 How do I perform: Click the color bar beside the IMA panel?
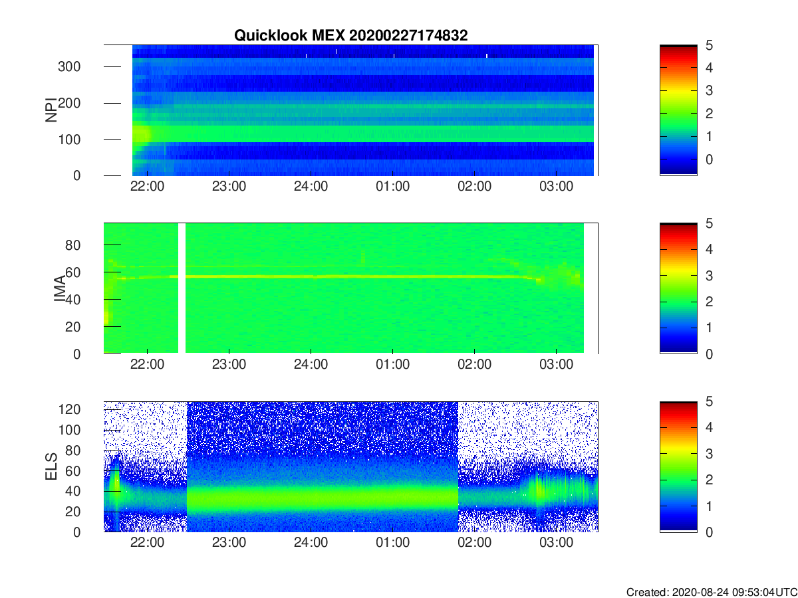(678, 288)
